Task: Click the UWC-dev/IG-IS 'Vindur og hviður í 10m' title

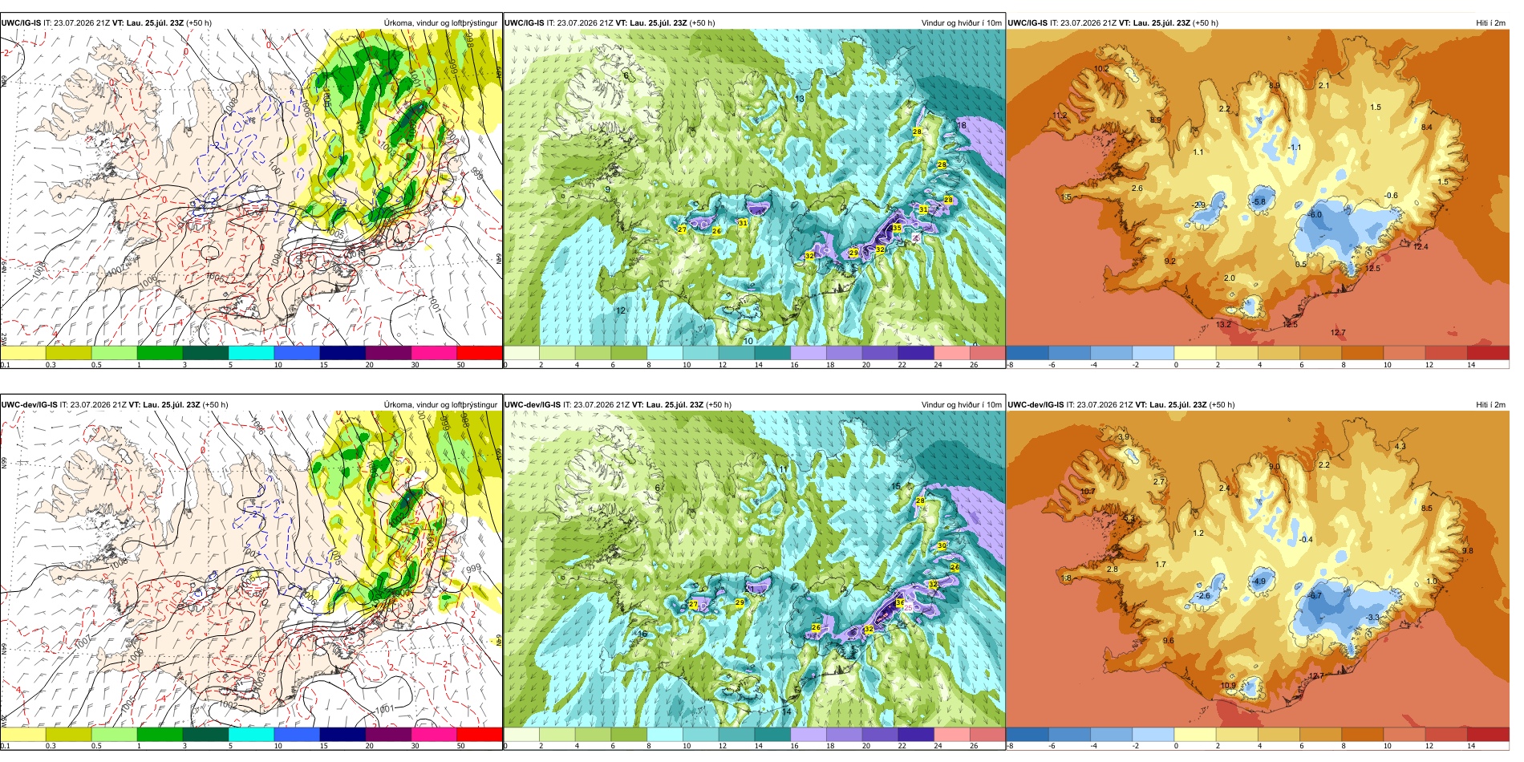Action: pos(961,405)
